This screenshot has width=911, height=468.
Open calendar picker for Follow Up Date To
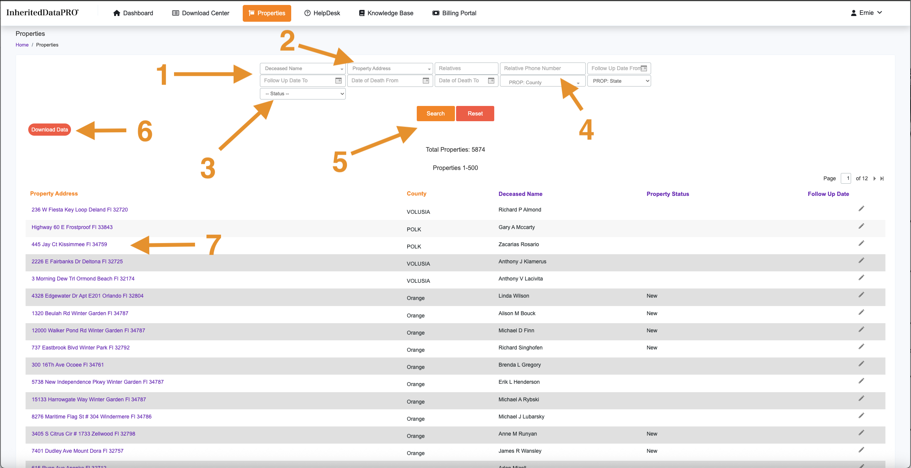[338, 80]
